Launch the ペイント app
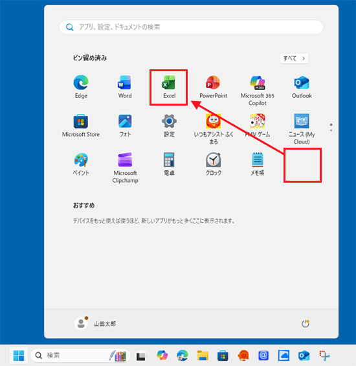Viewport: 356px width, 366px height. pos(81,164)
